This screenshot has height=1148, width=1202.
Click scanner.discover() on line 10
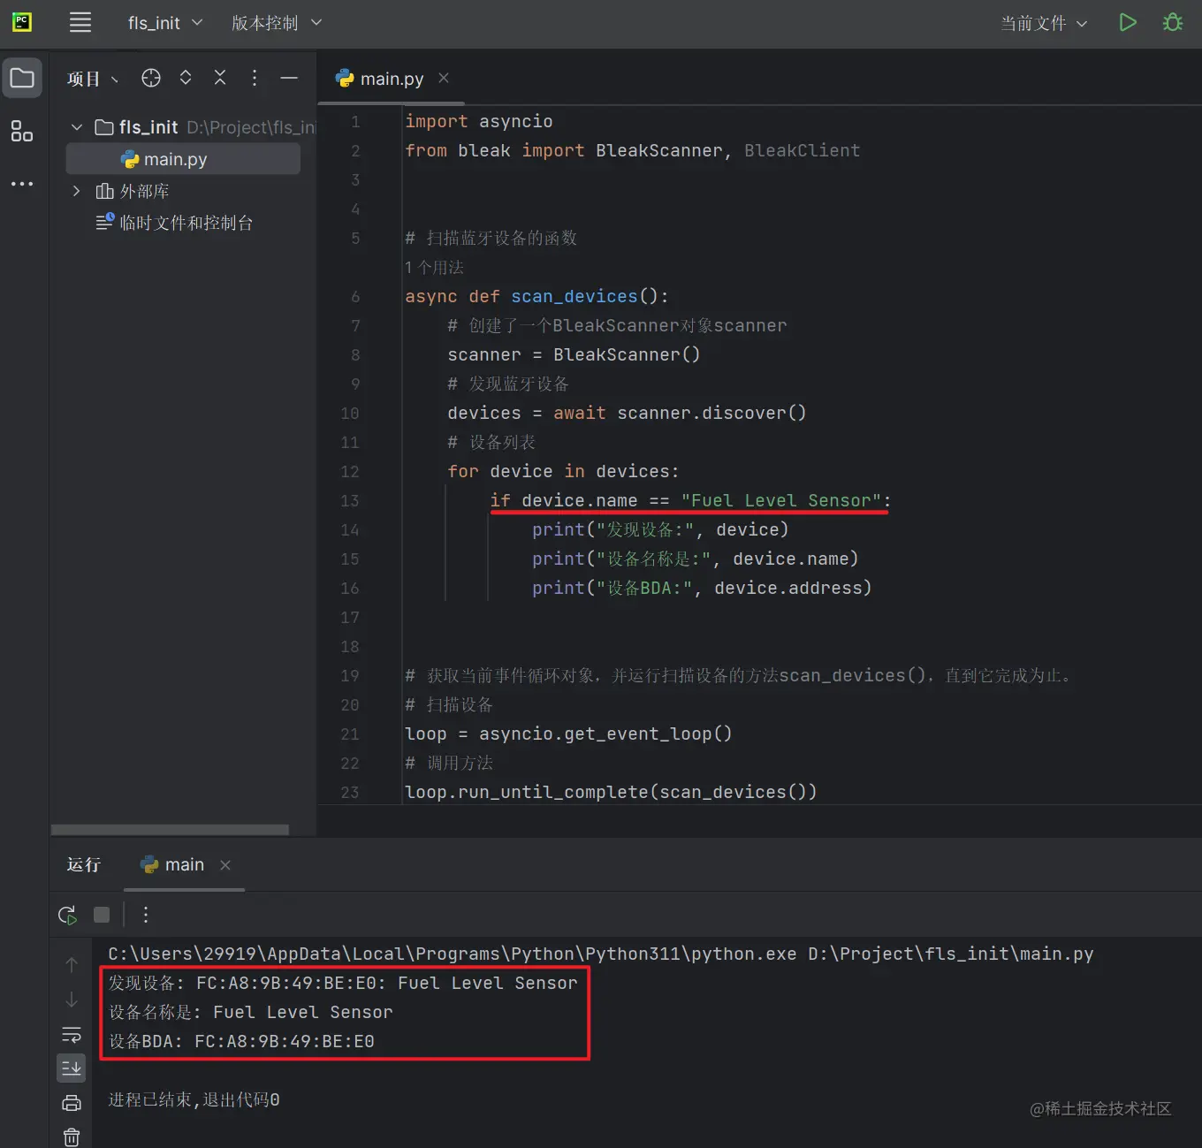pyautogui.click(x=711, y=414)
